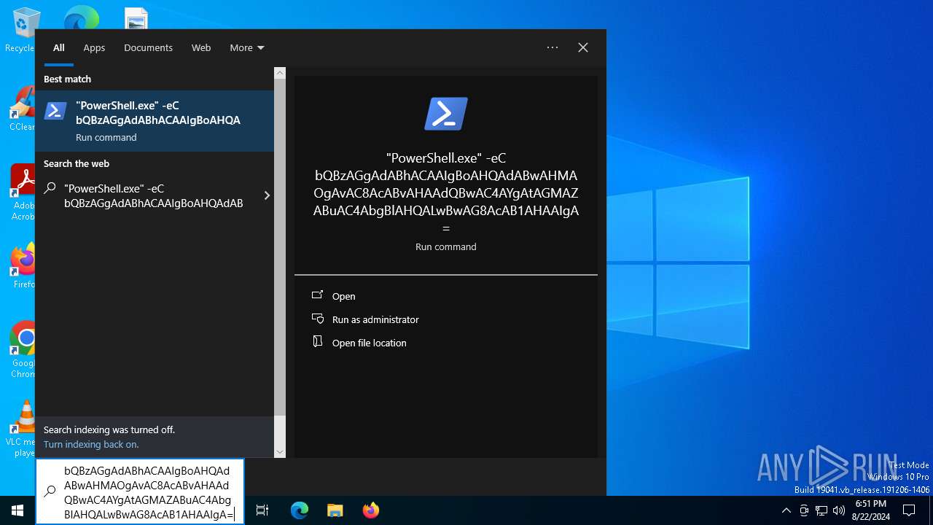Select the CCleaner desktop shortcut
Screen dimensions: 933x525
pos(22,109)
